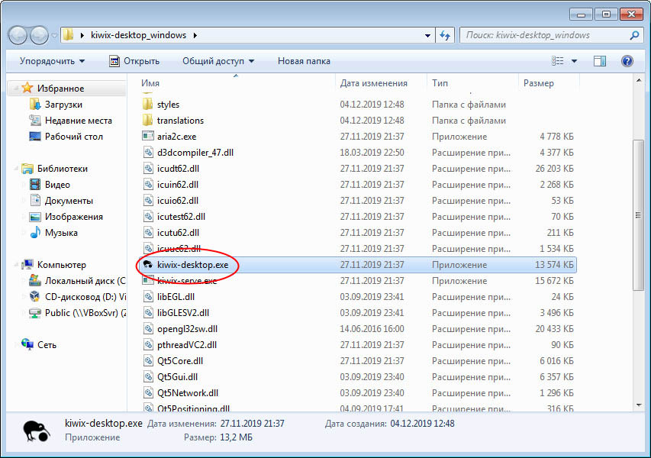The image size is (651, 458).
Task: Expand the root breadcrumb arrow before kiwix-desktop_windows
Action: coord(82,36)
